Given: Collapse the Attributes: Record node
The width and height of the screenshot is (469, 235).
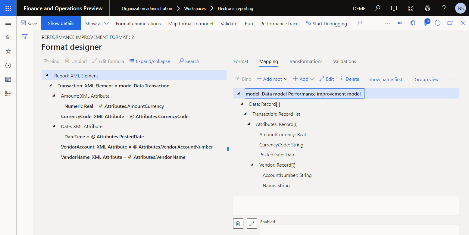Looking at the screenshot, I should (249, 124).
